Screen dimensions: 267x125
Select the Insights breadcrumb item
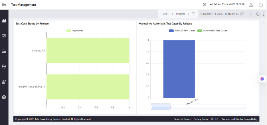[180, 14]
